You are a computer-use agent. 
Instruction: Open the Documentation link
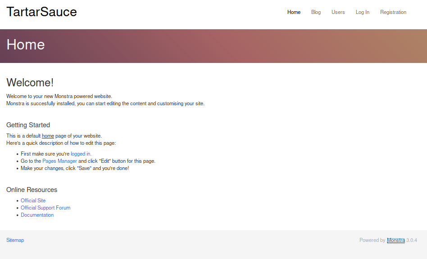(x=37, y=215)
